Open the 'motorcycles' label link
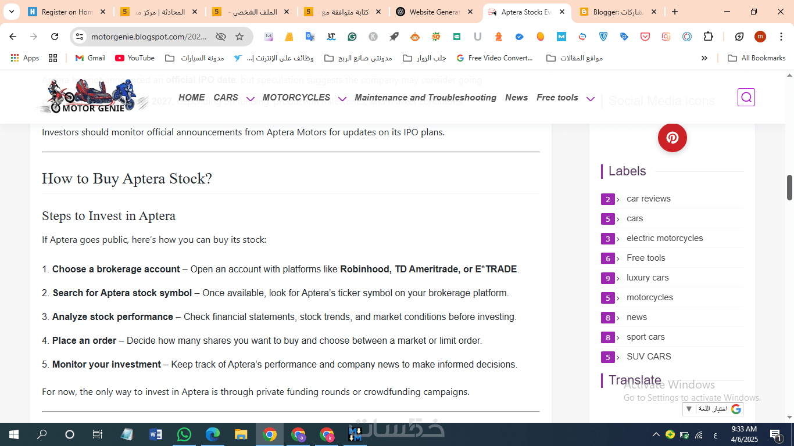Viewport: 794px width, 446px height. 650,297
